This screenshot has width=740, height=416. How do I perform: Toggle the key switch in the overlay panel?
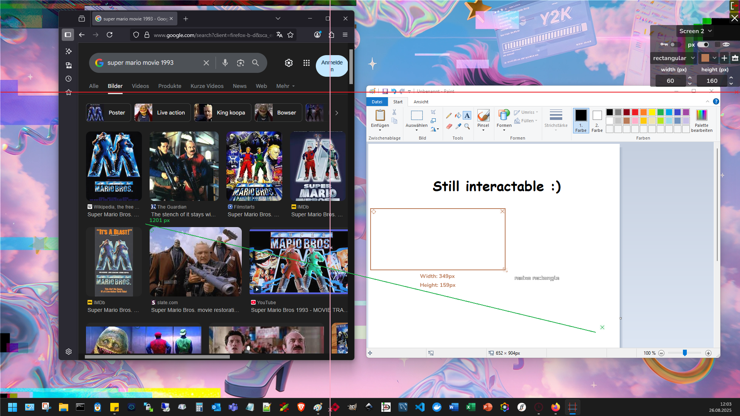675,44
